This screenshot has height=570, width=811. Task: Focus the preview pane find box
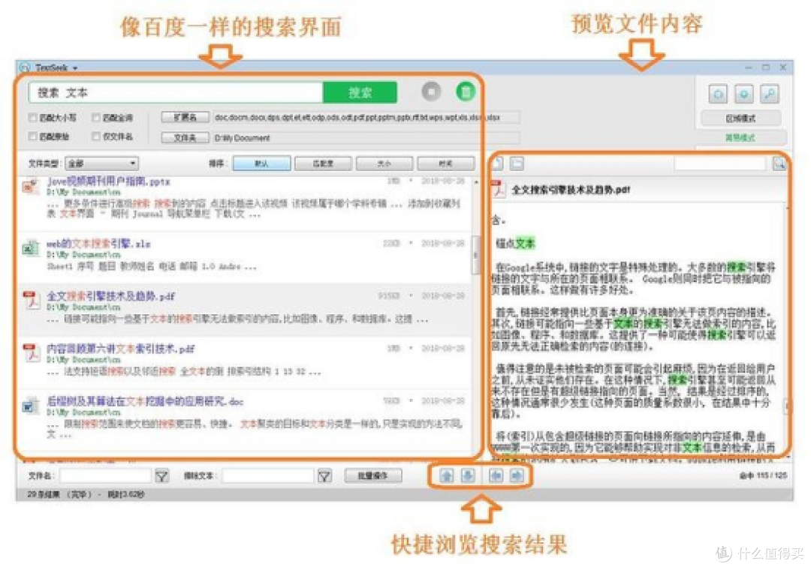click(x=720, y=163)
